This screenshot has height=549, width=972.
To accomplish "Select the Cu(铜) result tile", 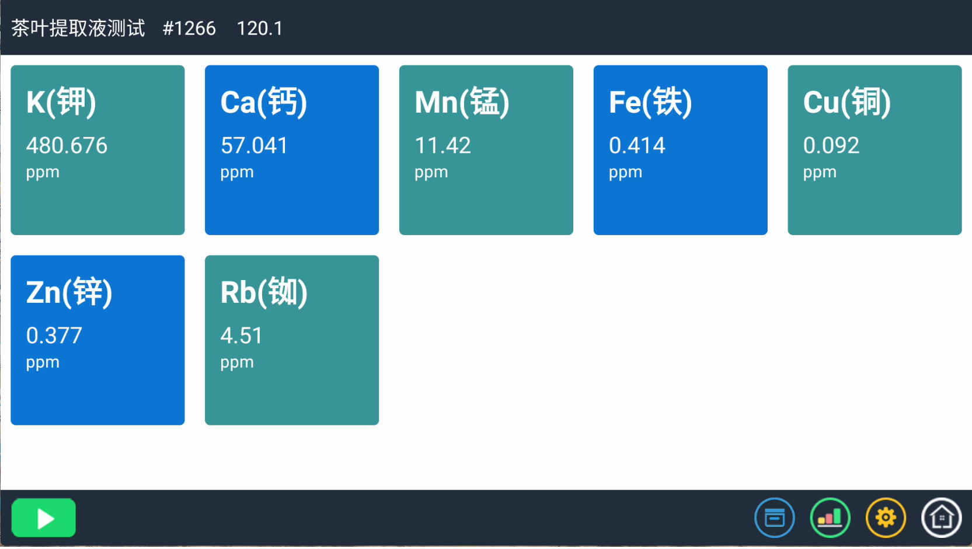I will tap(875, 150).
